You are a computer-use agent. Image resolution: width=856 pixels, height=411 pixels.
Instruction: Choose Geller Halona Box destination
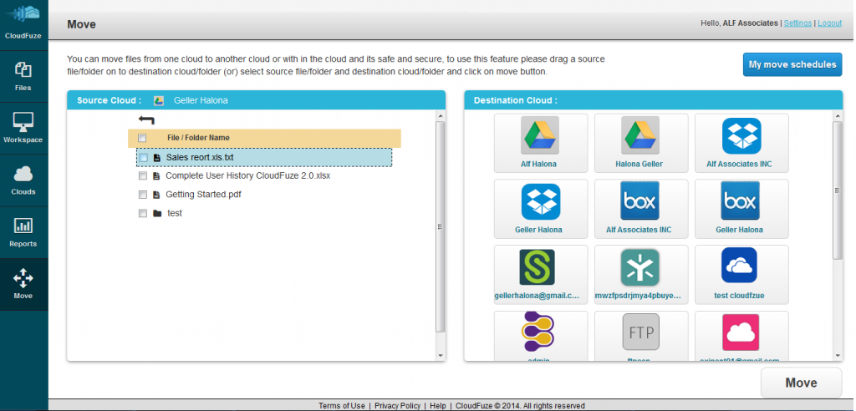tap(741, 209)
